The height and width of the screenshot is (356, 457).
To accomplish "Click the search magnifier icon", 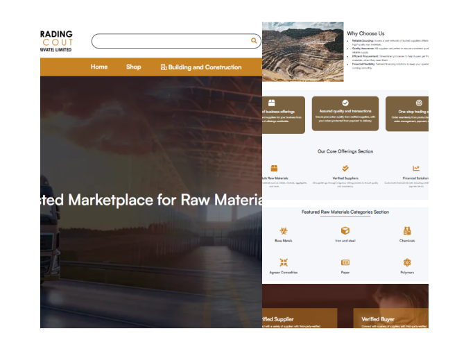I will pos(254,41).
